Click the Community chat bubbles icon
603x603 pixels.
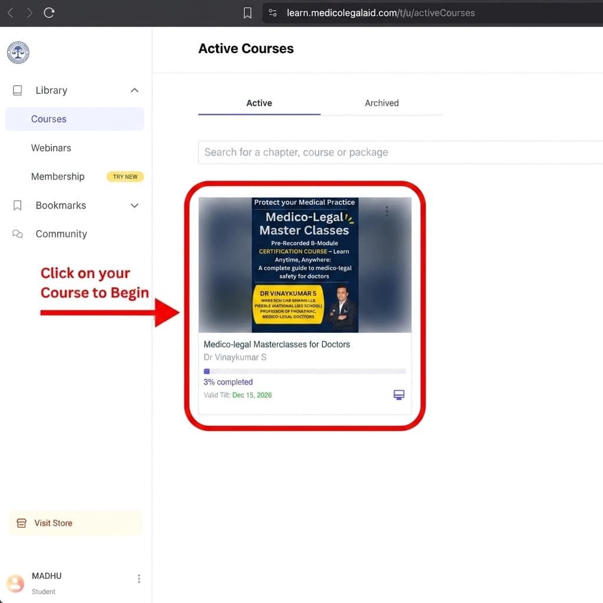tap(17, 234)
